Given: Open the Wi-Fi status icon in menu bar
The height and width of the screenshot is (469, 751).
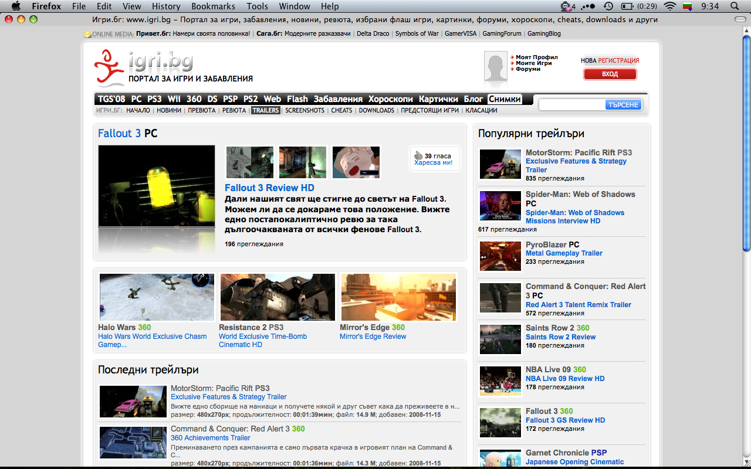Looking at the screenshot, I should pos(669,6).
